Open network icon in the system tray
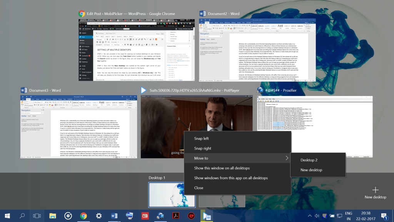Image resolution: width=394 pixels, height=222 pixels. 339,216
